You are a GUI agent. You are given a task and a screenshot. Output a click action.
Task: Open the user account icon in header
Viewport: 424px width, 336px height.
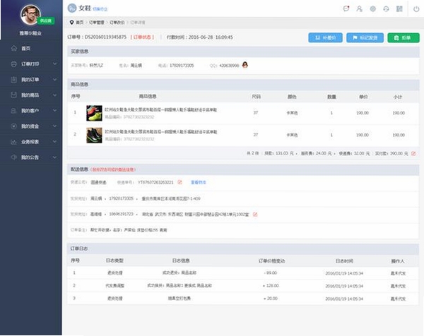pyautogui.click(x=359, y=8)
